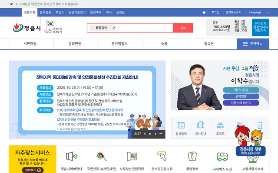Image resolution: width=278 pixels, height=173 pixels.
Task: Click the 설정하기 gear button
Action: pos(33,170)
